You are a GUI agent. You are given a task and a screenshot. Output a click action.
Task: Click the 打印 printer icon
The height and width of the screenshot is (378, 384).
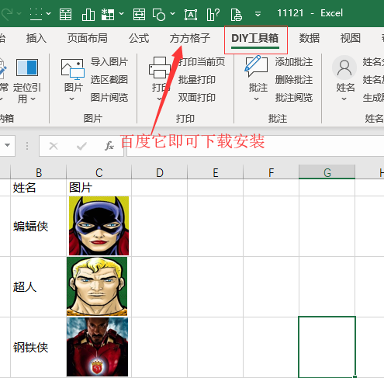pyautogui.click(x=159, y=68)
